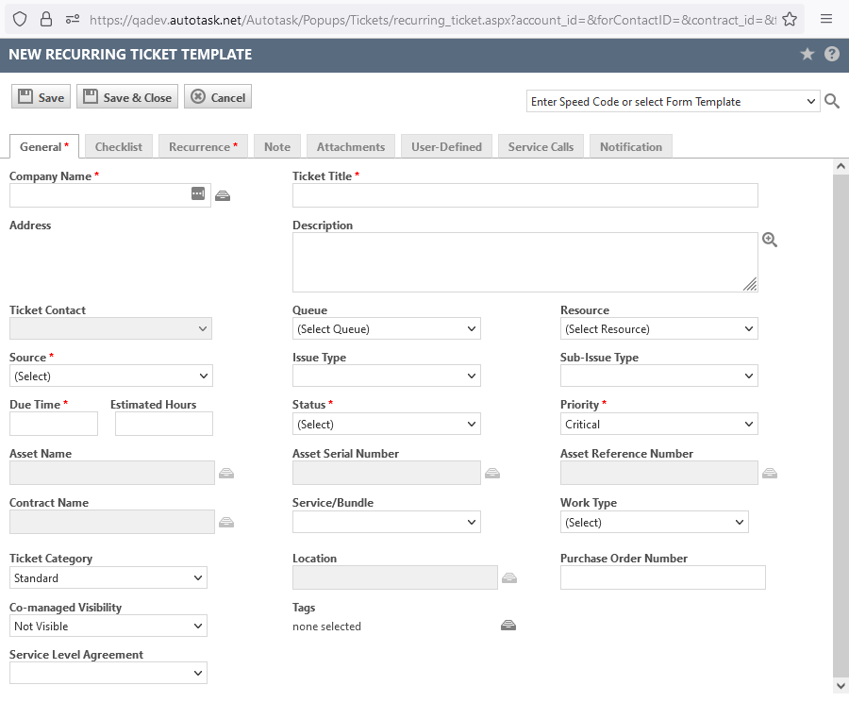Expand the Issue Type dropdown

[387, 376]
